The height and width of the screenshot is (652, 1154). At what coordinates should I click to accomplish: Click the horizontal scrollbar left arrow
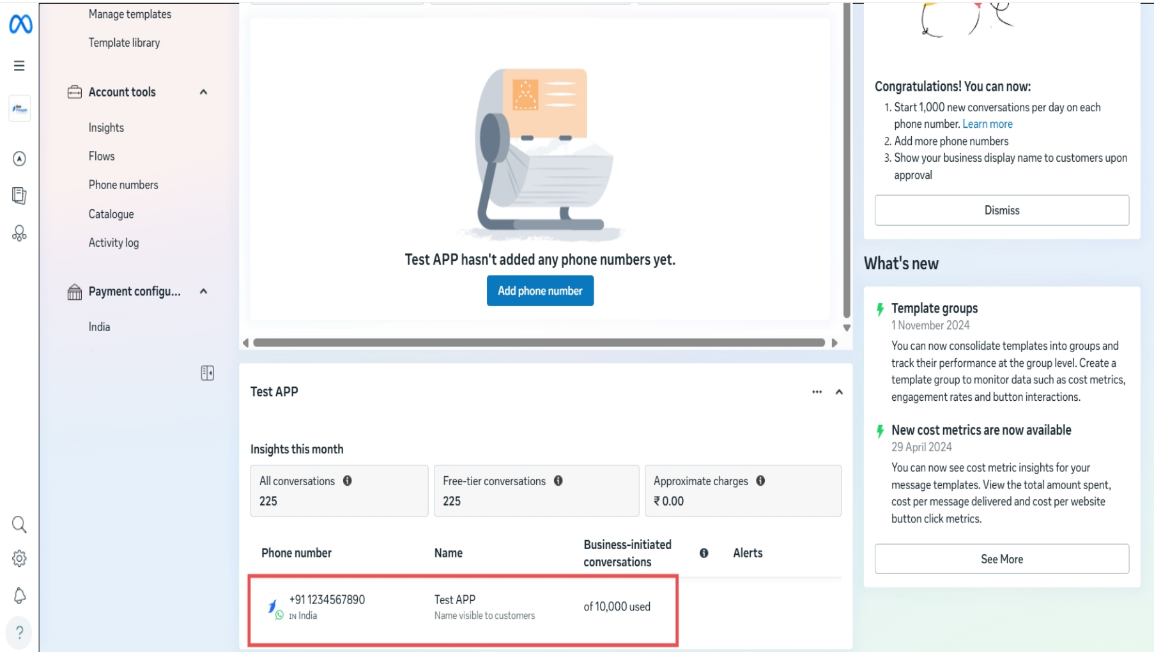pos(245,343)
